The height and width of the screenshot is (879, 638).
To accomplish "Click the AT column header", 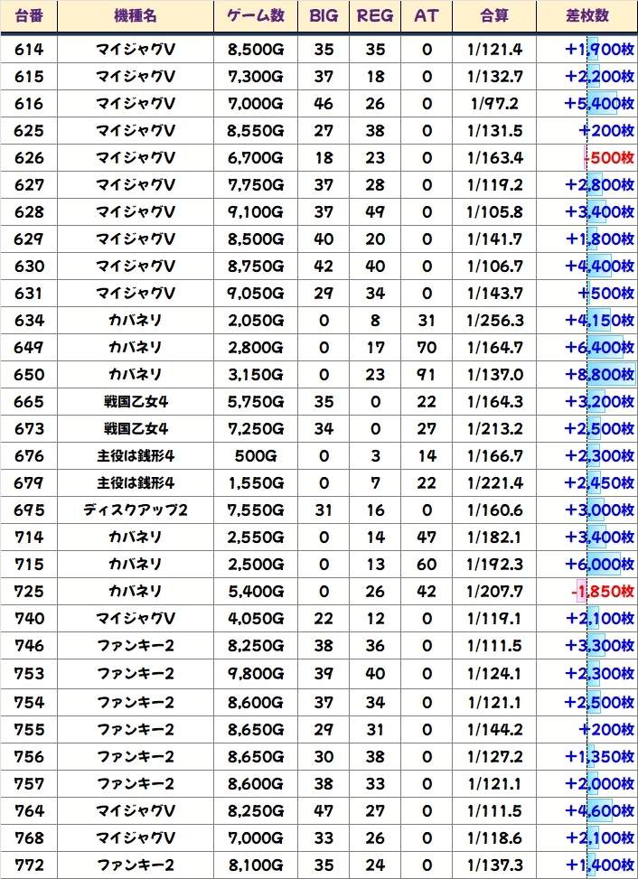I will click(426, 16).
